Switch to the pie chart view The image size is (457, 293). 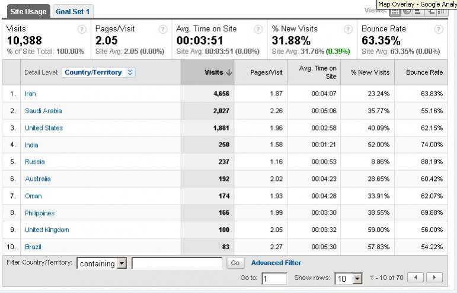[x=407, y=12]
